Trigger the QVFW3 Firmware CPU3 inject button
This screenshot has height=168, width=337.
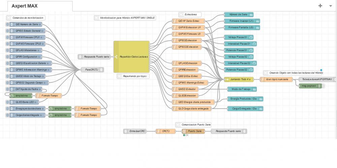click(7, 44)
